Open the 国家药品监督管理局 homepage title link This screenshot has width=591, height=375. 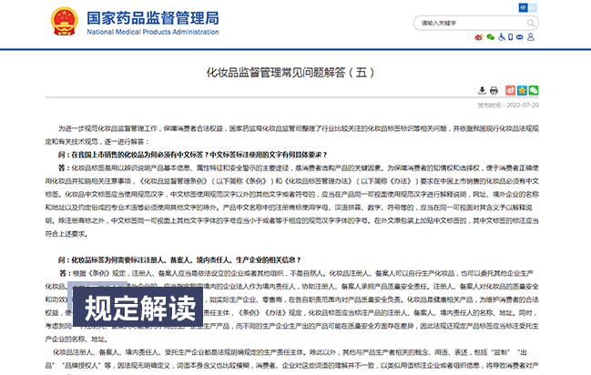(153, 17)
